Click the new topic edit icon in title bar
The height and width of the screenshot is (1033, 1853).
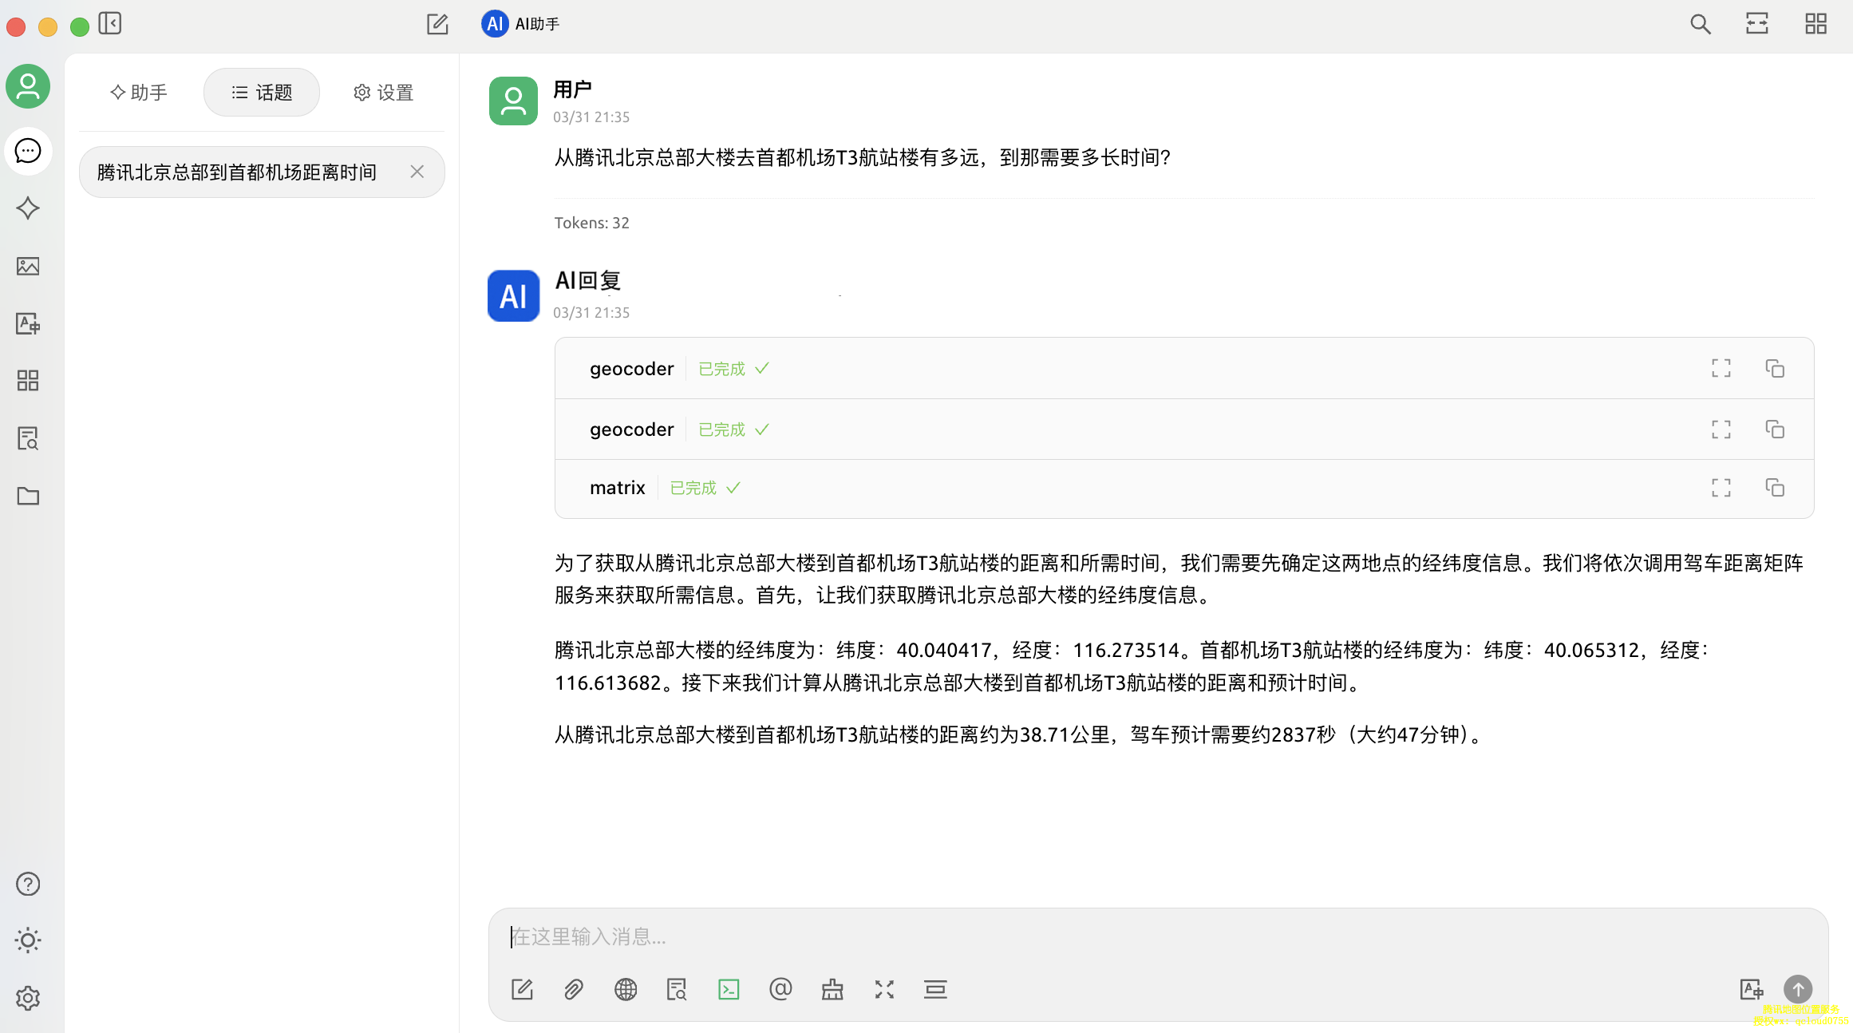[437, 24]
